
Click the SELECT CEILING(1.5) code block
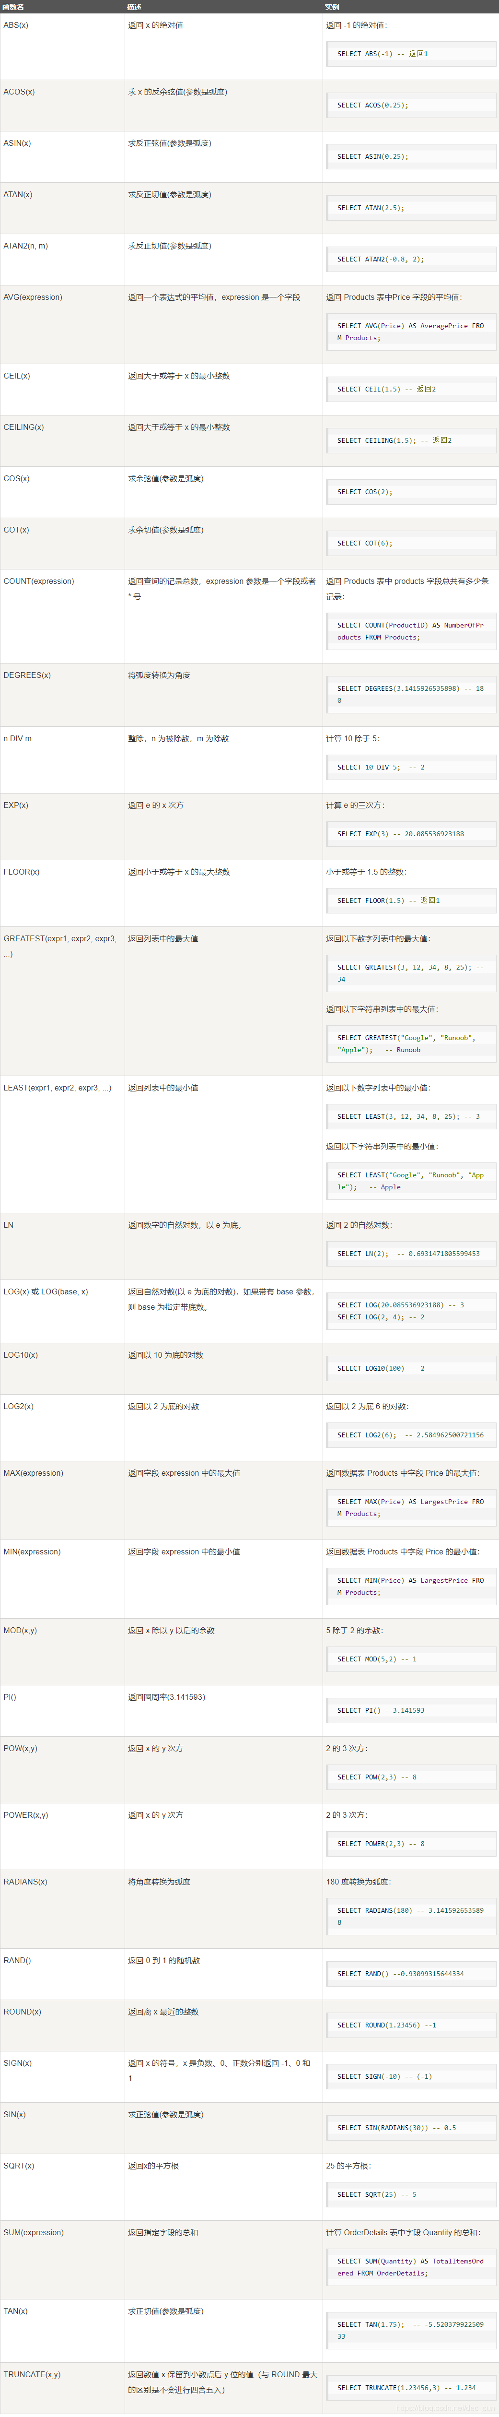tap(411, 441)
